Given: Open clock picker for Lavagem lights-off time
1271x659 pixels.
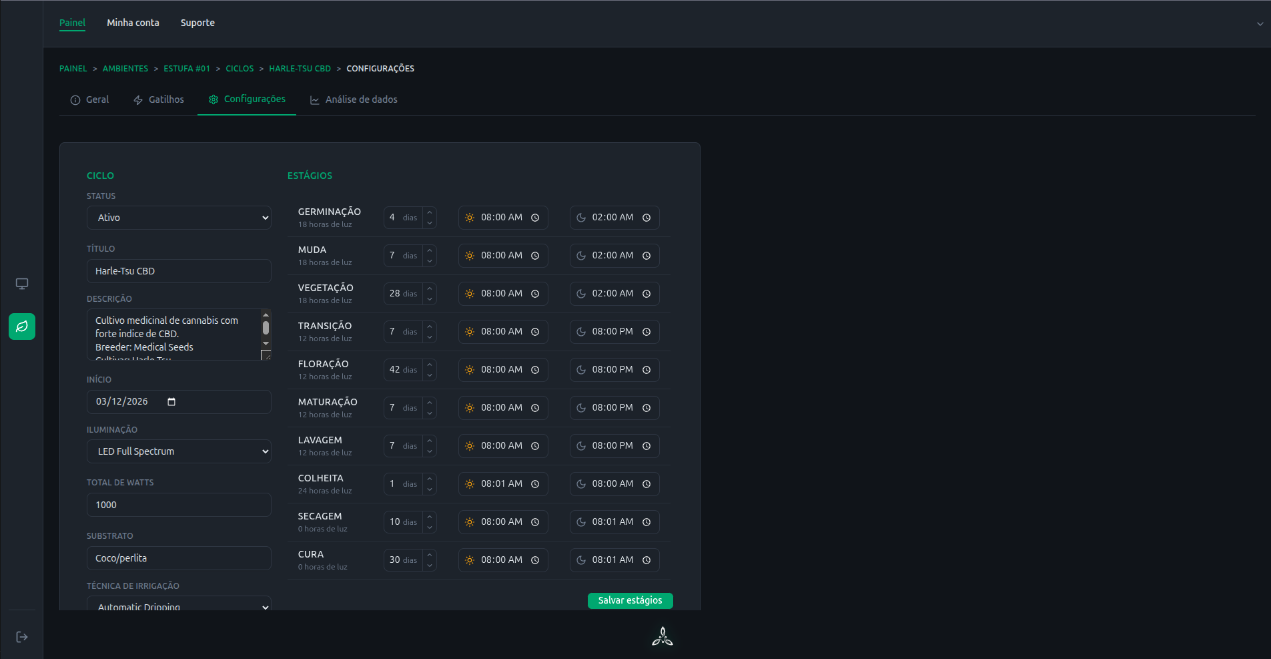Looking at the screenshot, I should pos(647,446).
